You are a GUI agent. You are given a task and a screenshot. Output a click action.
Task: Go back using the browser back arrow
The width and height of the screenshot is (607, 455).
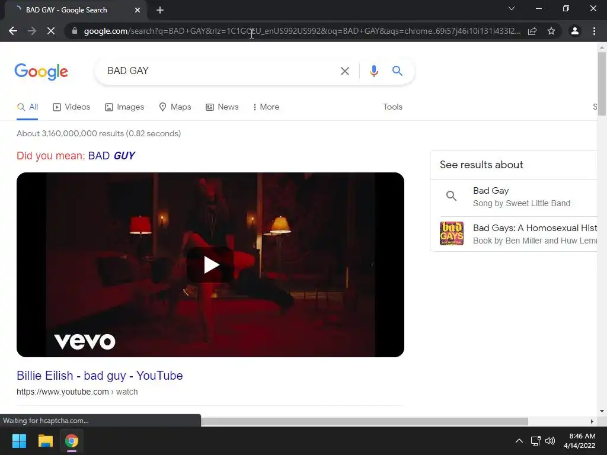coord(13,31)
